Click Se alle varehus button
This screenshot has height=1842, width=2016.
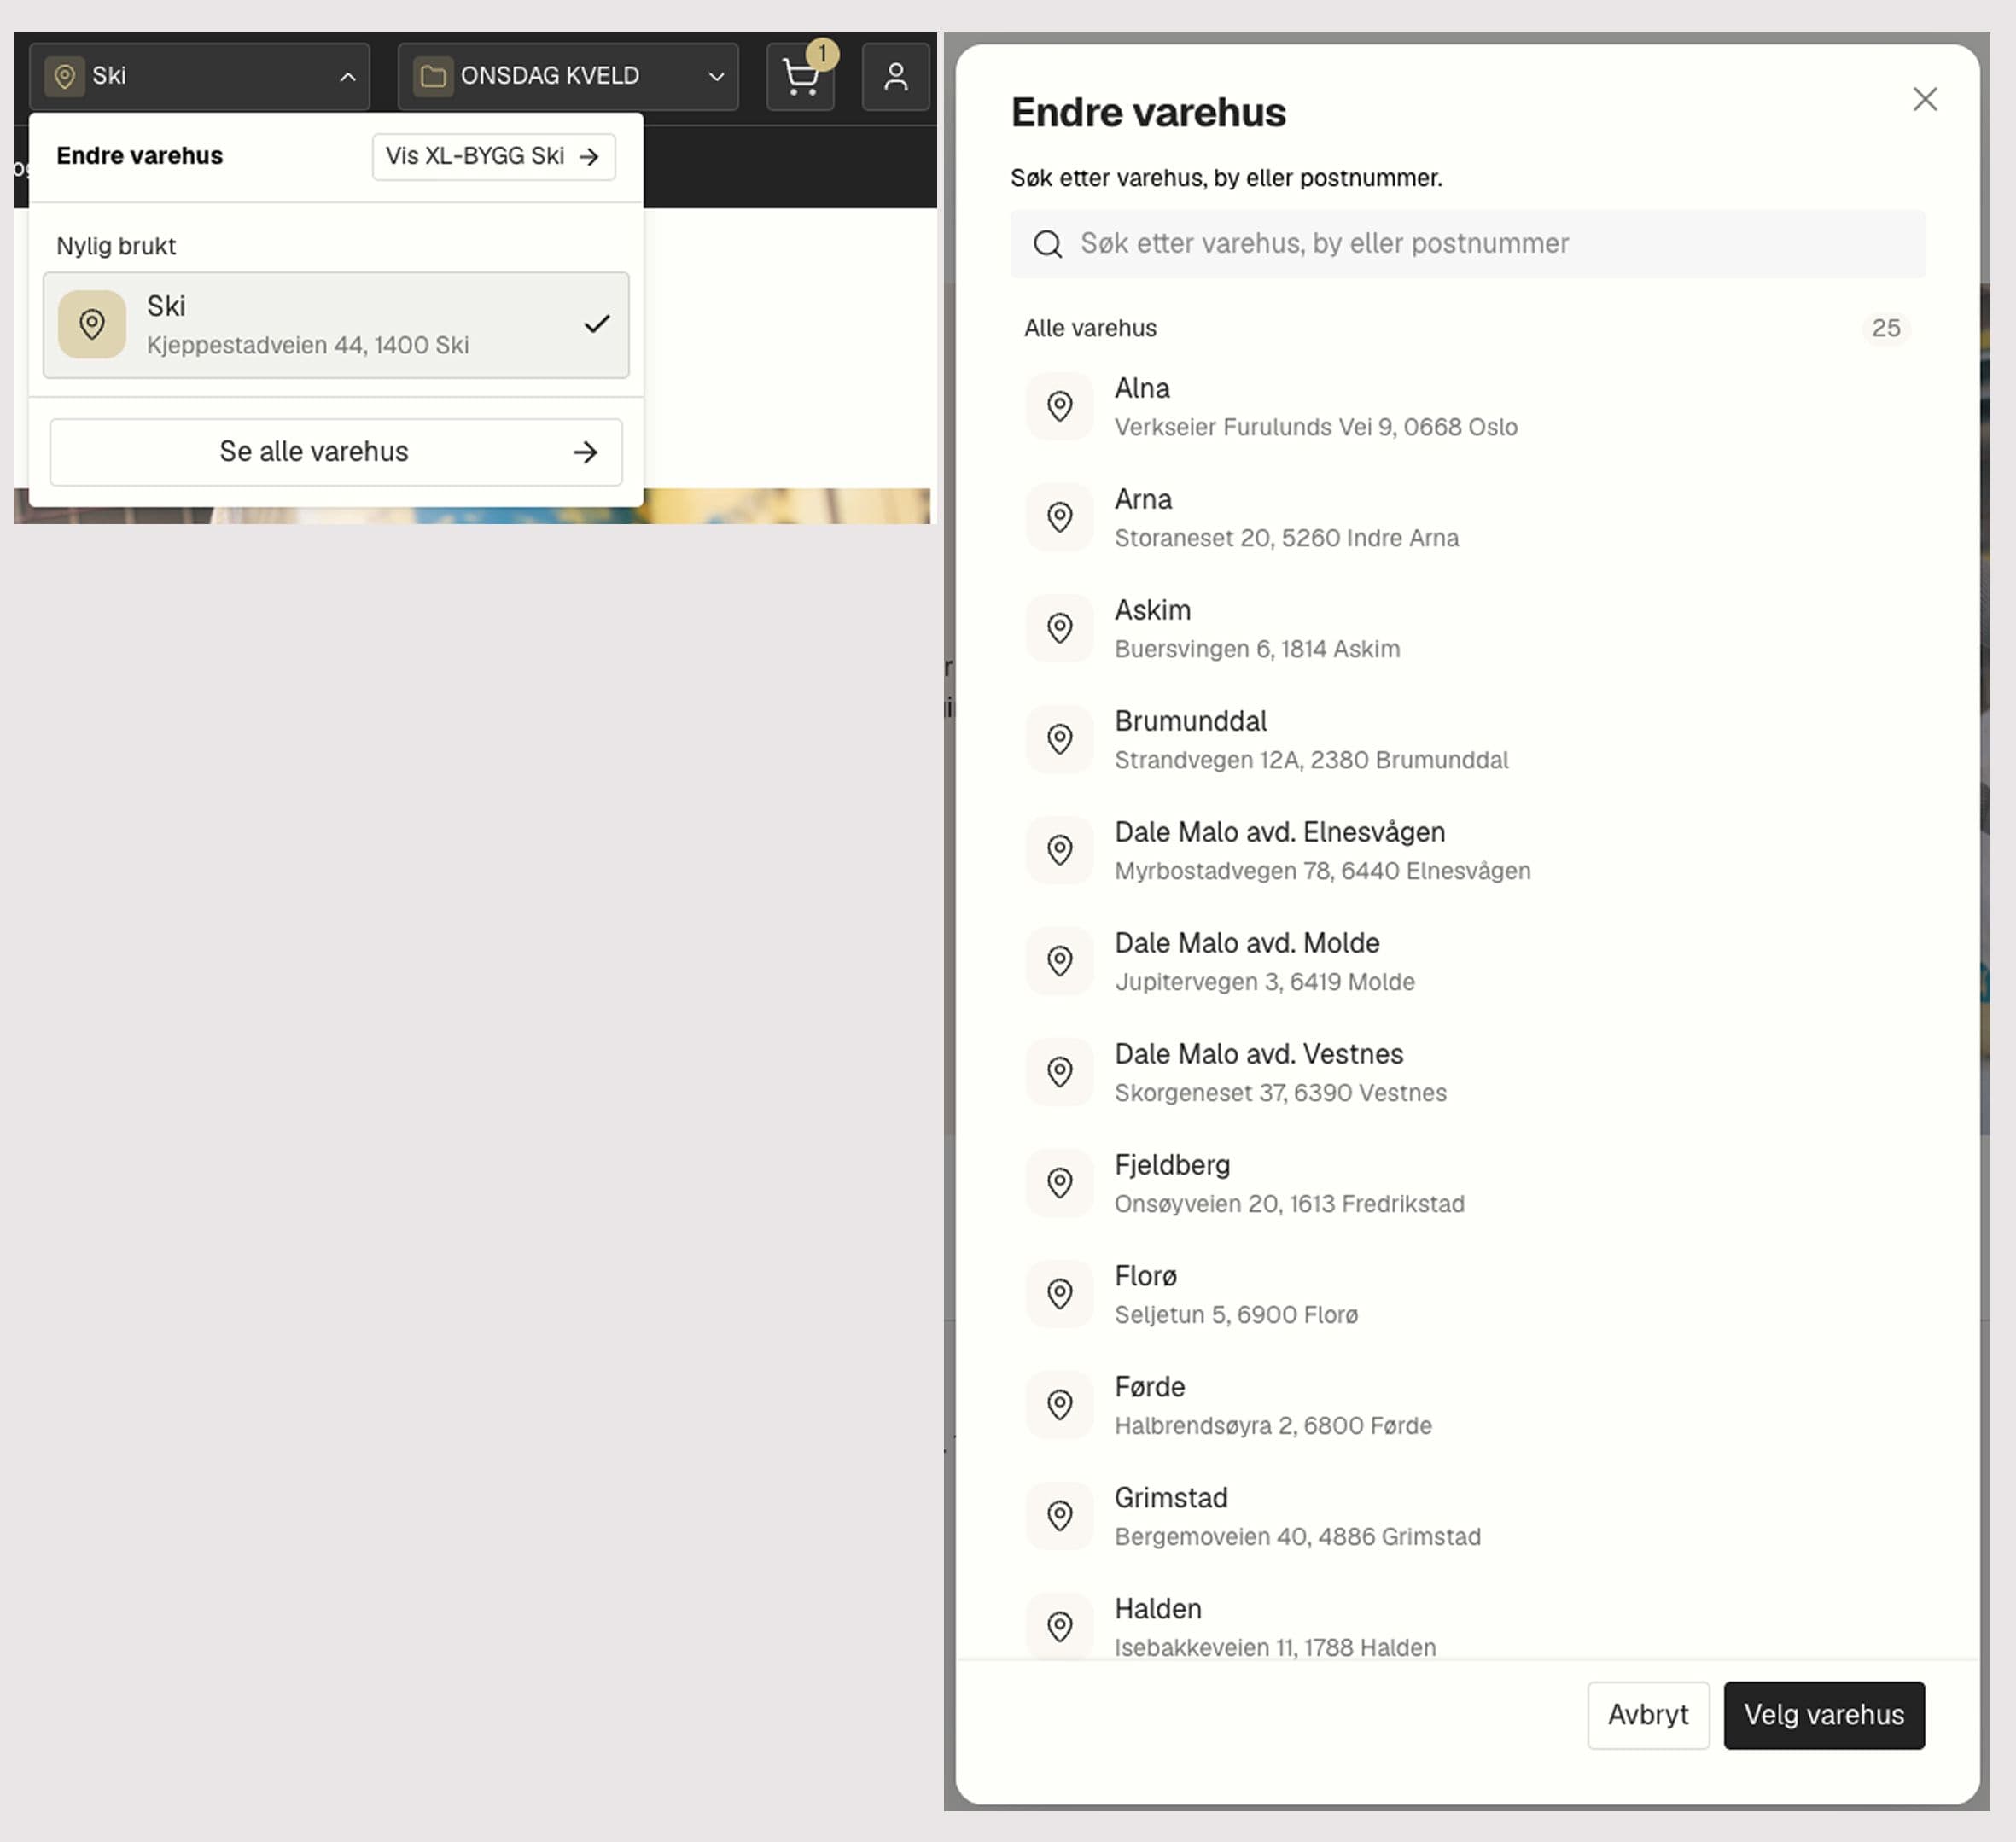pos(336,452)
